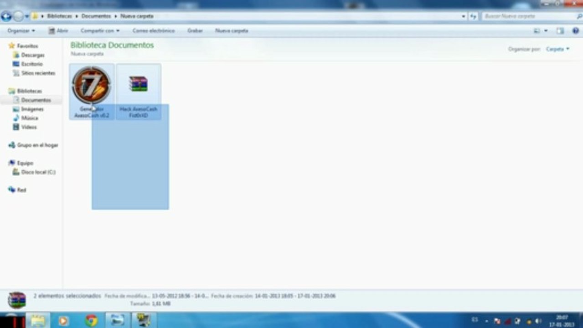Click Bibliotecas in the address bar

(59, 16)
